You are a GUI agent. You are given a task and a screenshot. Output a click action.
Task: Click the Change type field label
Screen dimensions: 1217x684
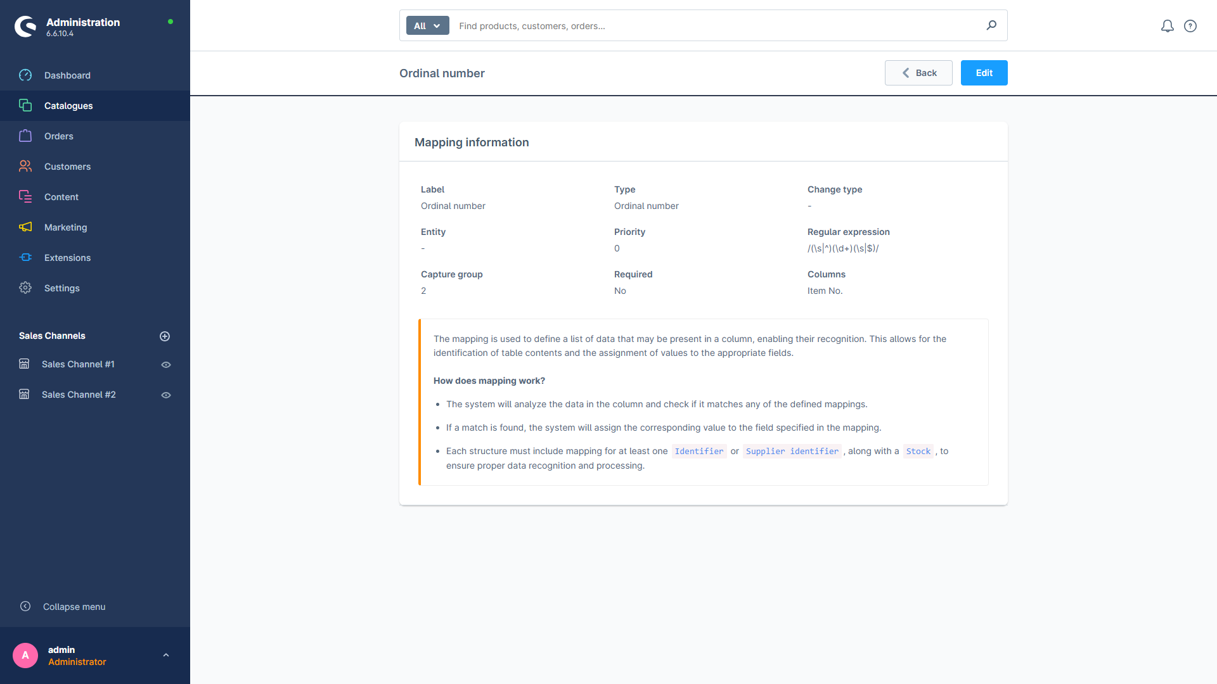[835, 189]
